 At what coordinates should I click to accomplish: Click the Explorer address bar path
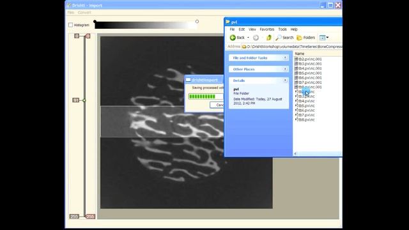pyautogui.click(x=292, y=47)
